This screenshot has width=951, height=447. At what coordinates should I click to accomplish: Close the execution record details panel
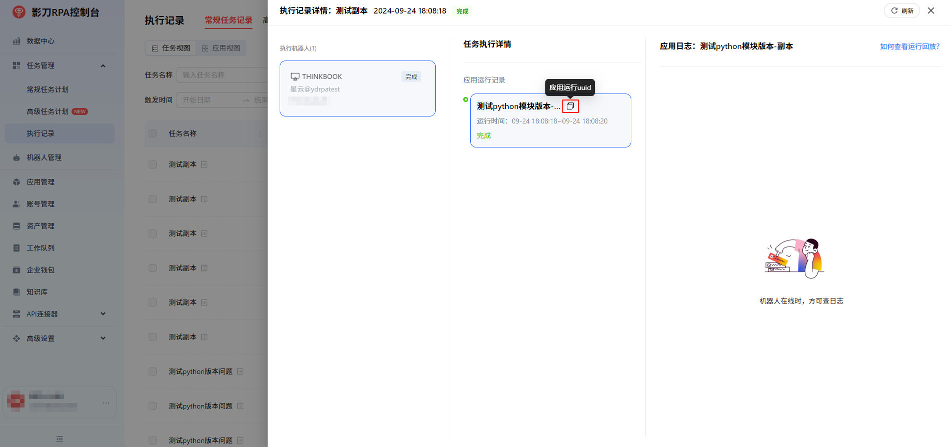tap(931, 10)
